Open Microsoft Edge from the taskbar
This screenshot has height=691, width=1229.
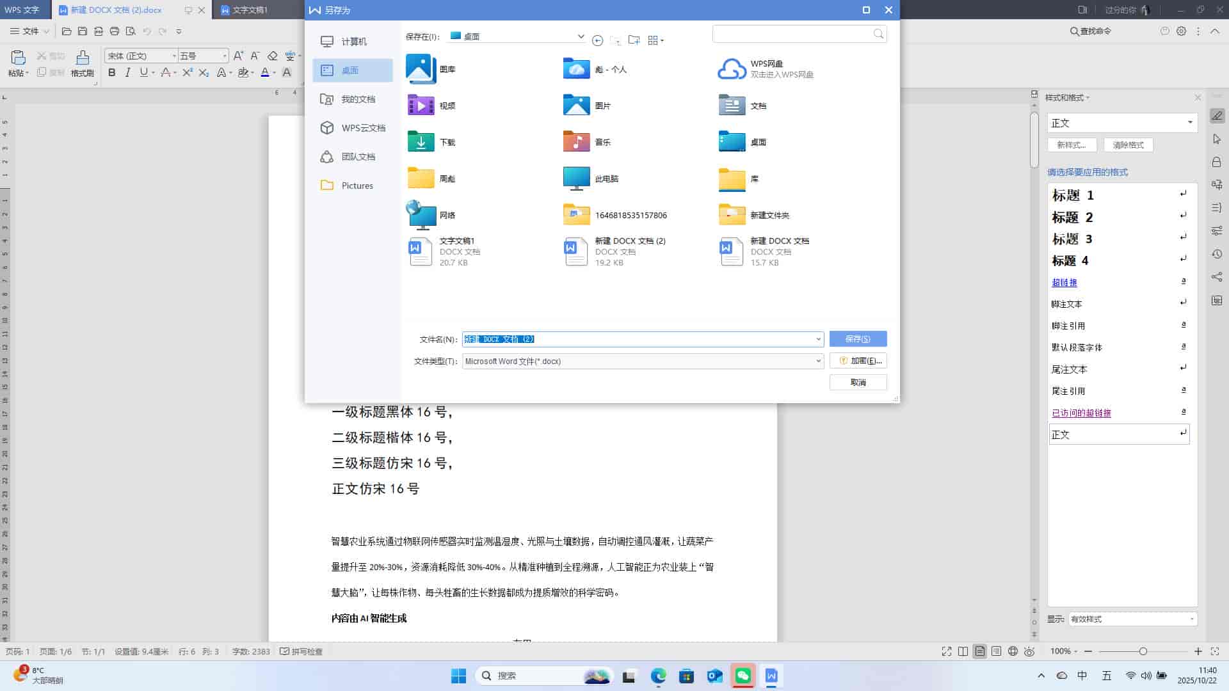point(658,676)
